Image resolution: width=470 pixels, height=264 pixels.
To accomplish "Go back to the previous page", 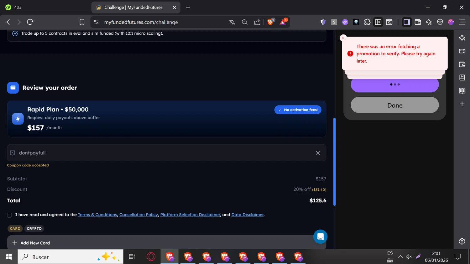I will pyautogui.click(x=8, y=22).
